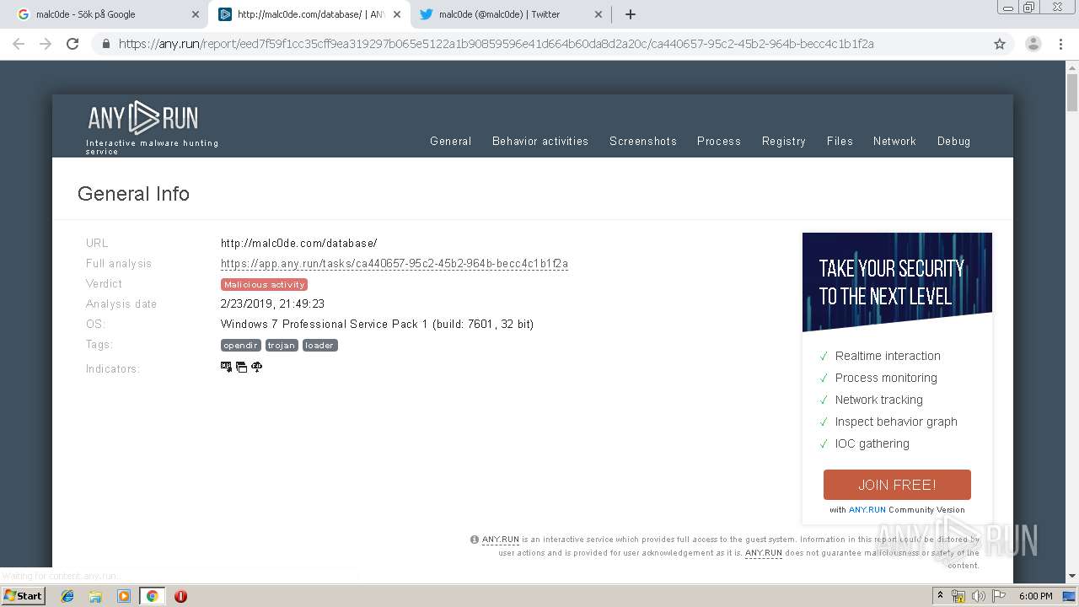Image resolution: width=1079 pixels, height=607 pixels.
Task: Open Internet Explorer from the taskbar
Action: click(67, 596)
